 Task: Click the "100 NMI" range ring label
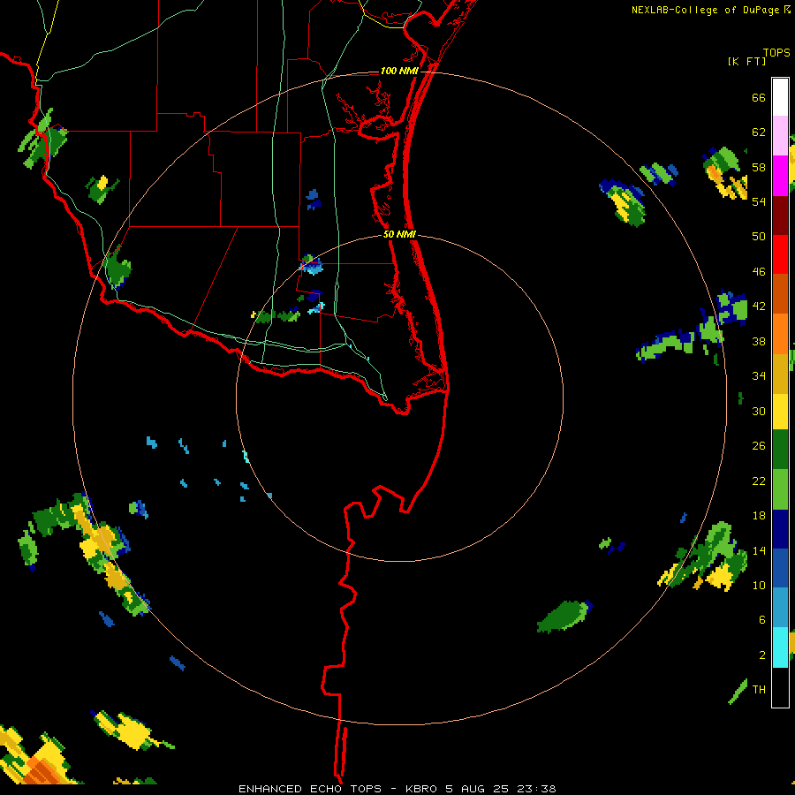[x=399, y=71]
